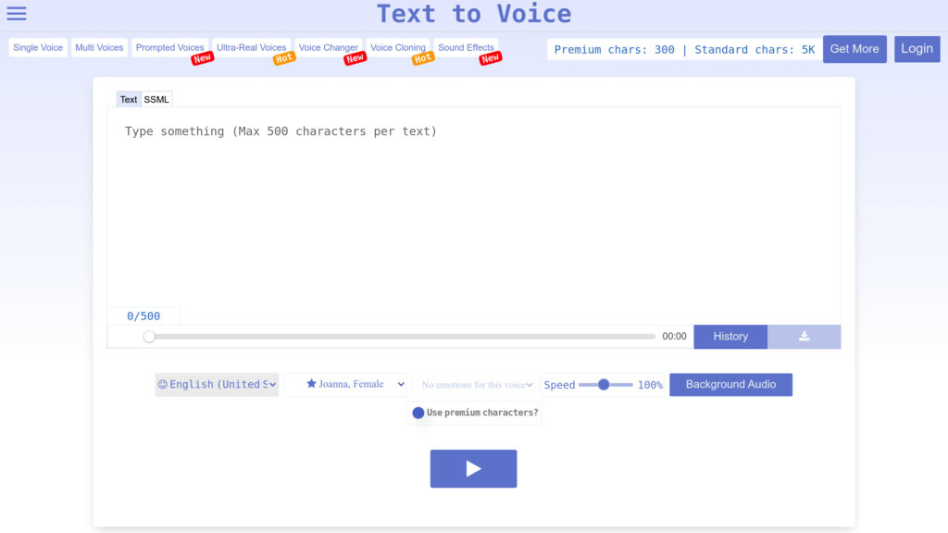
Task: Open the History panel
Action: click(x=730, y=336)
